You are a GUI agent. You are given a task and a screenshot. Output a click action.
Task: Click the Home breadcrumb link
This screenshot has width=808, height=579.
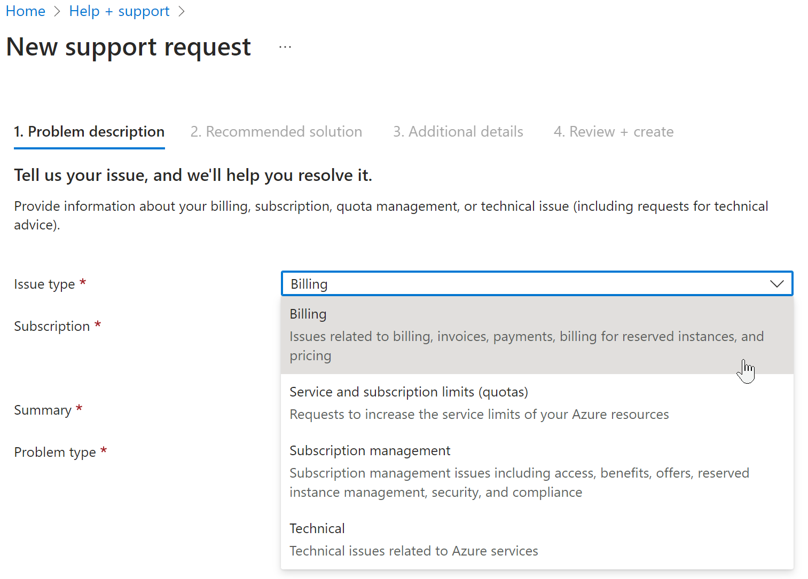25,11
